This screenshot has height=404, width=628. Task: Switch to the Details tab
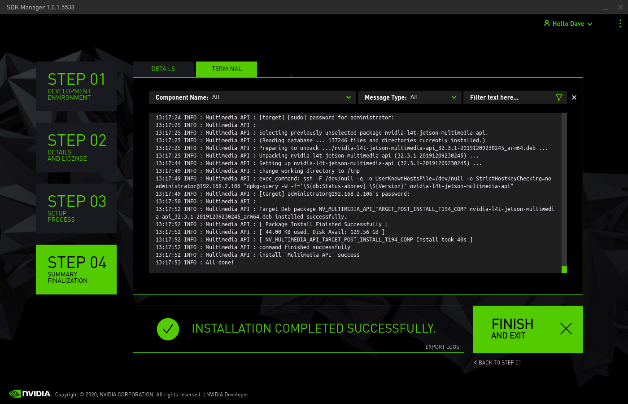(163, 69)
